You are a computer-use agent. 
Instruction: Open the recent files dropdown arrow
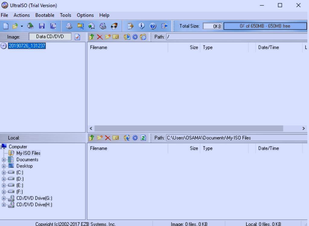22,26
